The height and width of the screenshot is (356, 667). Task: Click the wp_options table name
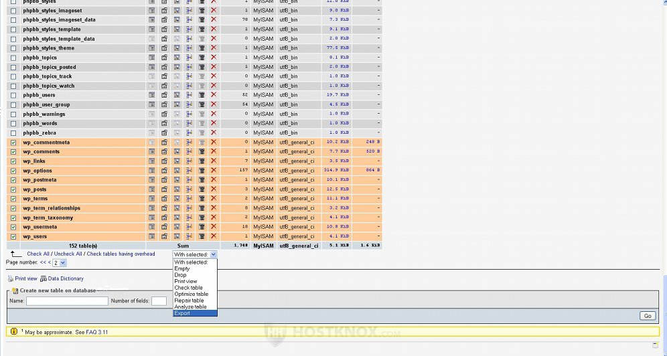click(x=38, y=171)
